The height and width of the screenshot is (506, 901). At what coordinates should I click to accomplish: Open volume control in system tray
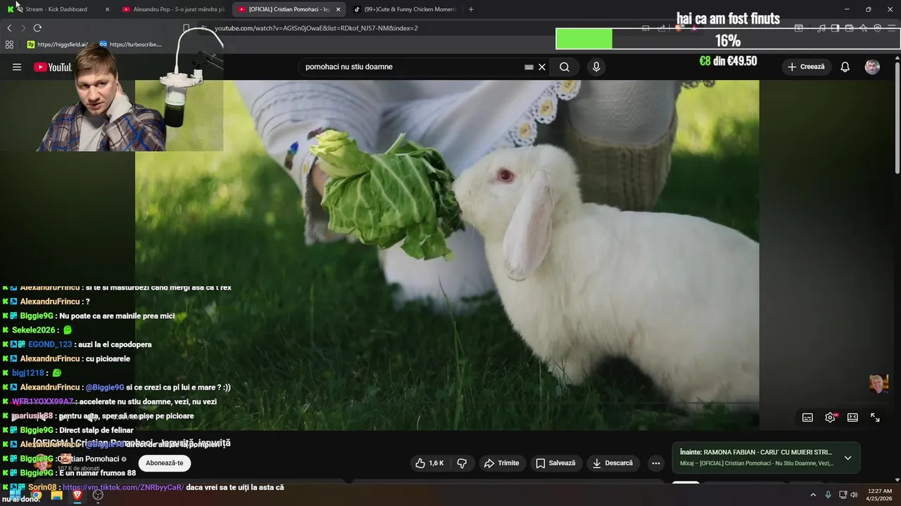(854, 495)
